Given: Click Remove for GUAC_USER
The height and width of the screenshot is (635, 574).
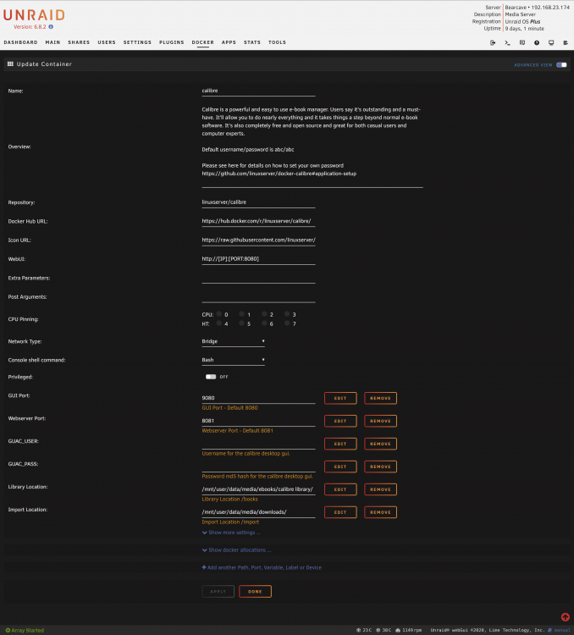Looking at the screenshot, I should (380, 444).
